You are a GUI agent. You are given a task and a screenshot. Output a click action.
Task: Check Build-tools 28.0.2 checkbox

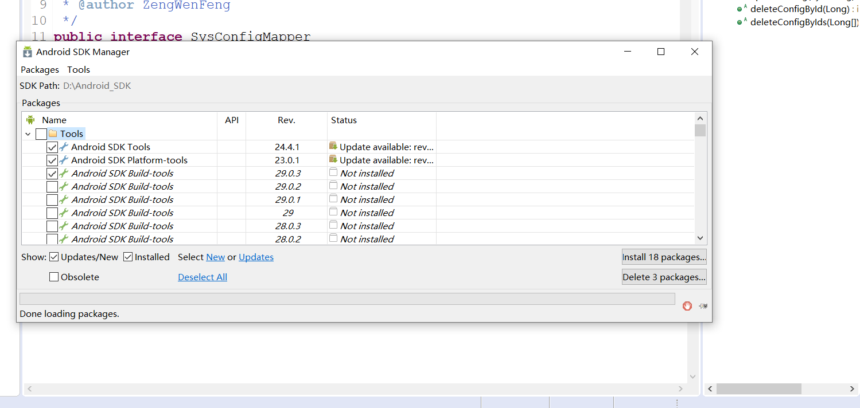tap(52, 239)
